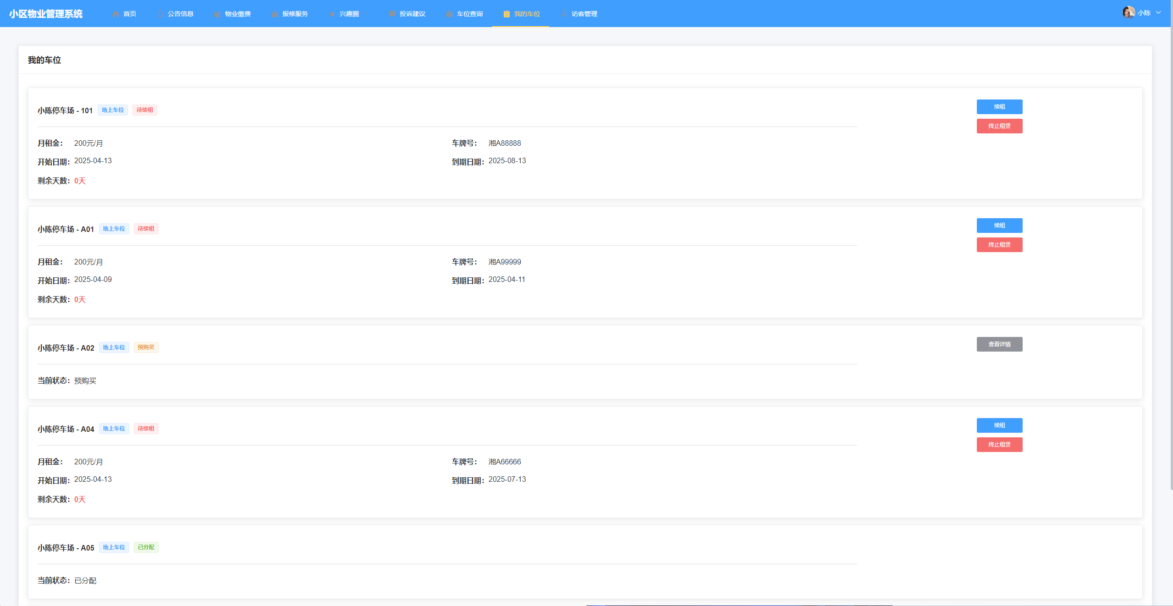Click 终止租赁 for parking space A01
This screenshot has width=1173, height=606.
[x=999, y=245]
